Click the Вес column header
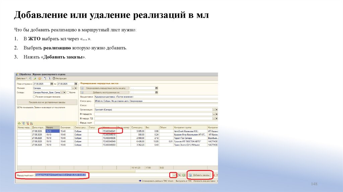Viewport: 343px width, 192px height. pyautogui.click(x=152, y=127)
